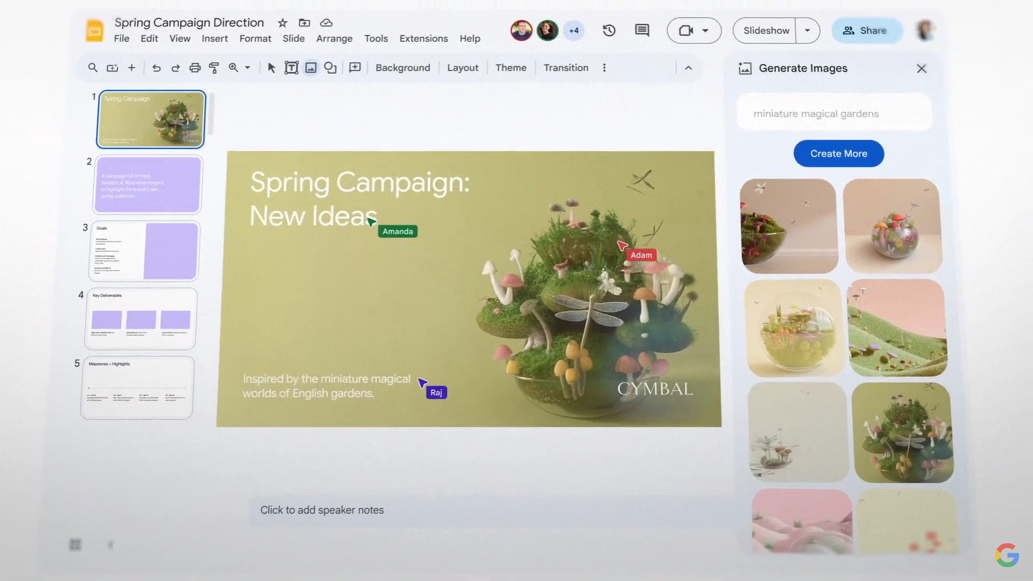
Task: Star the Spring Campaign Direction presentation
Action: point(282,23)
